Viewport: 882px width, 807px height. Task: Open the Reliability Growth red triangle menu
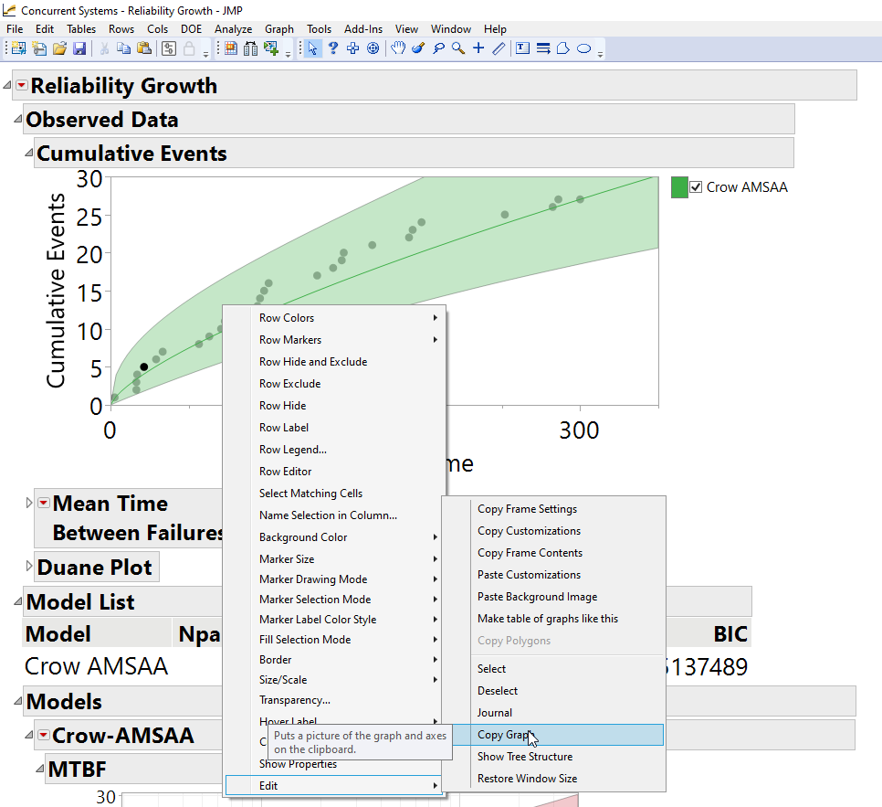pos(20,85)
